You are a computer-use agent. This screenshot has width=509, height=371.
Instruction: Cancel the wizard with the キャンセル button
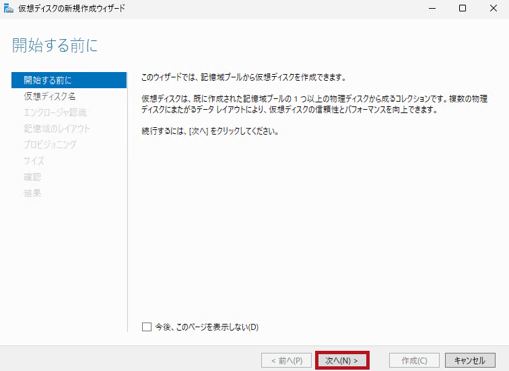pos(470,360)
